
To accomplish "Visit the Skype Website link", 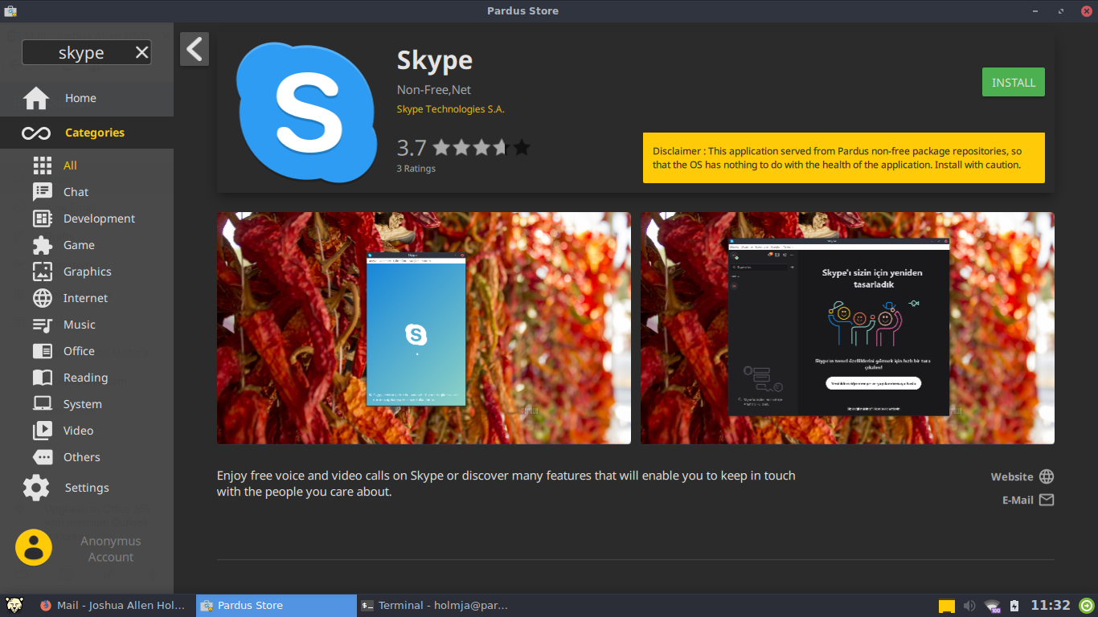I will point(1022,476).
